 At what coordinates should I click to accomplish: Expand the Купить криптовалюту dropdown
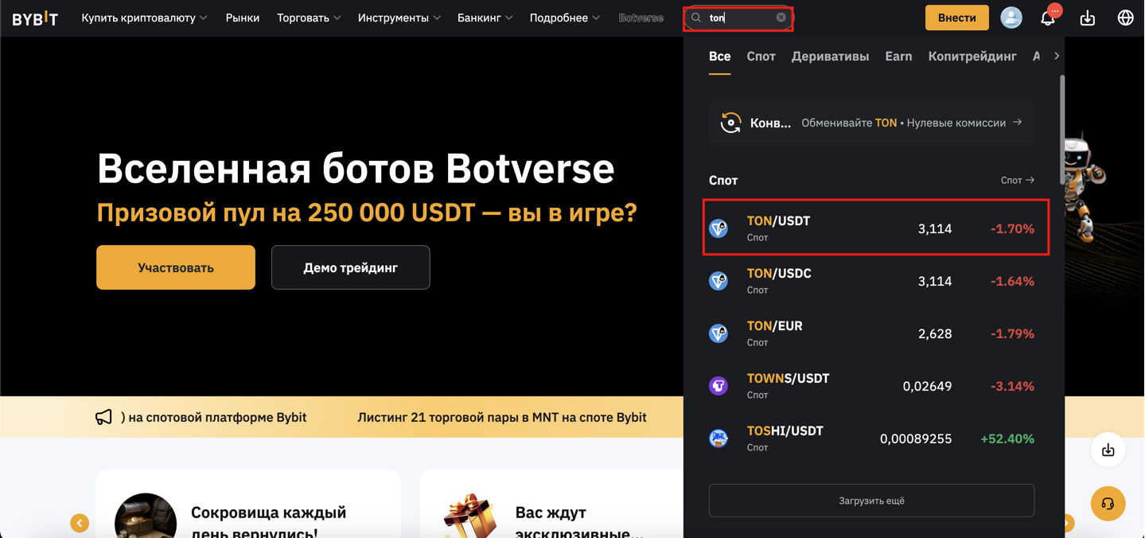tap(144, 18)
